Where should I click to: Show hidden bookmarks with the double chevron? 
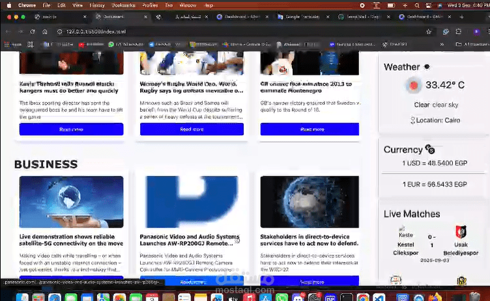pos(442,44)
